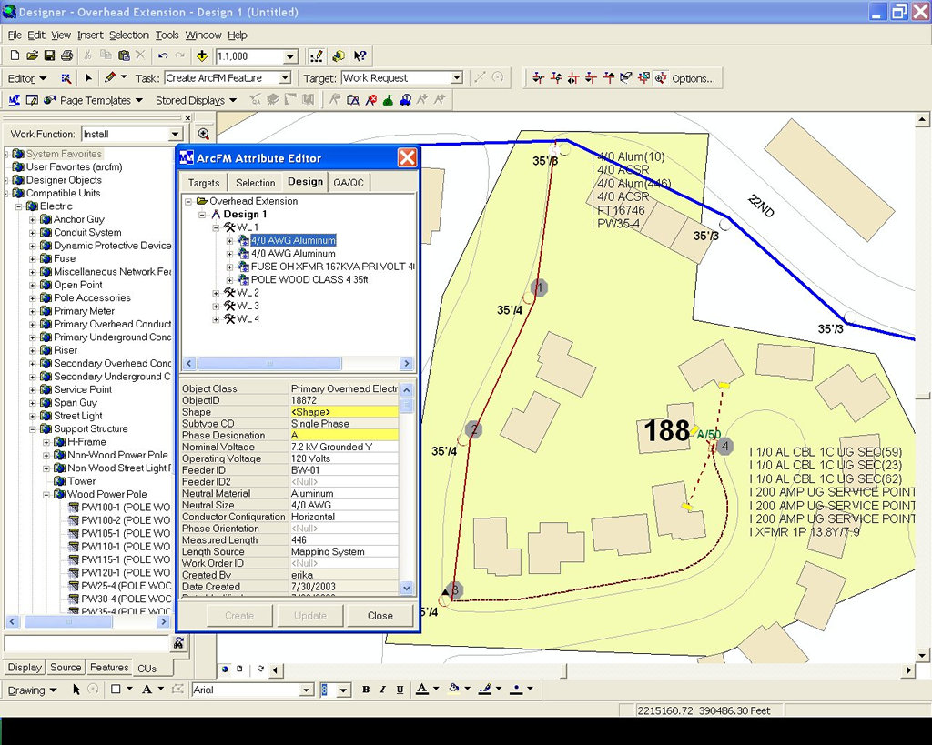Open the font color picker dropdown

pos(436,690)
